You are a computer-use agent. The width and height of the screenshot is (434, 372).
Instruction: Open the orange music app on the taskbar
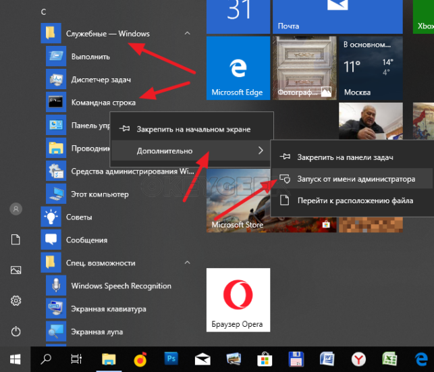[140, 359]
